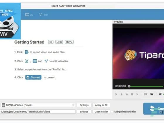The width and height of the screenshot is (164, 123).
Task: Open the Edit effects tool in toolbar
Action: pos(43,15)
